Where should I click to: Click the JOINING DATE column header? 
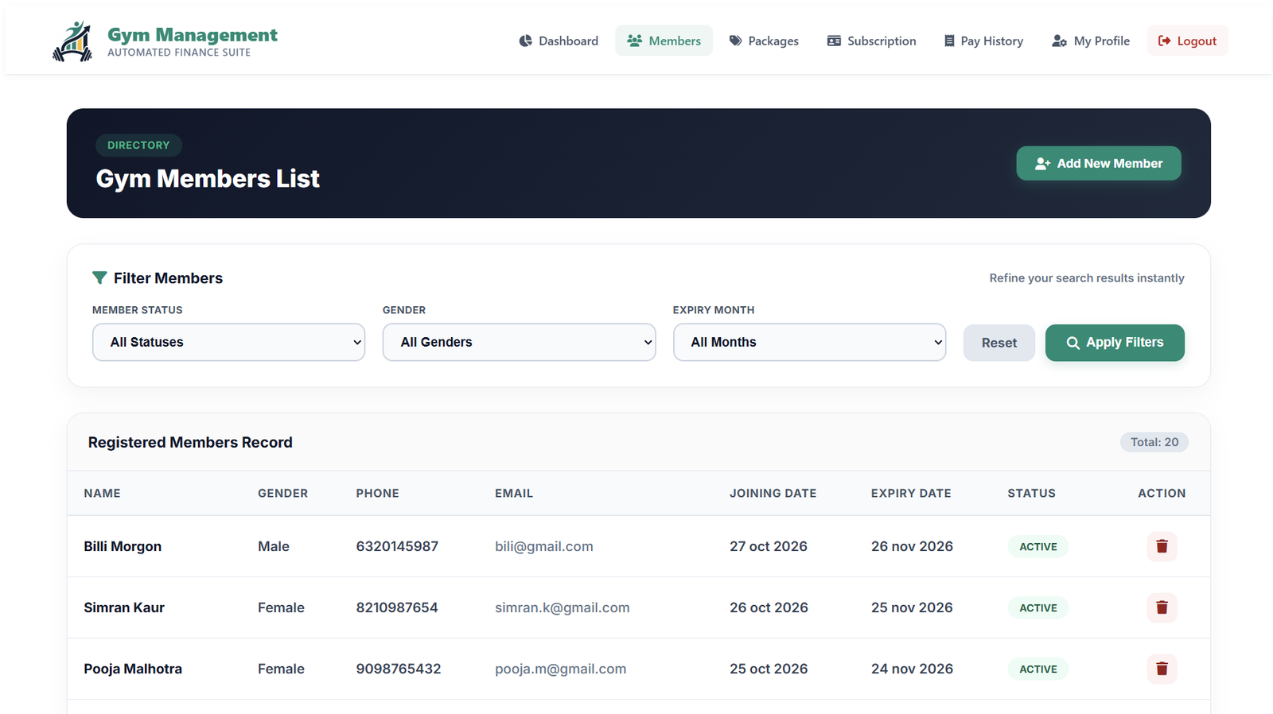coord(773,493)
